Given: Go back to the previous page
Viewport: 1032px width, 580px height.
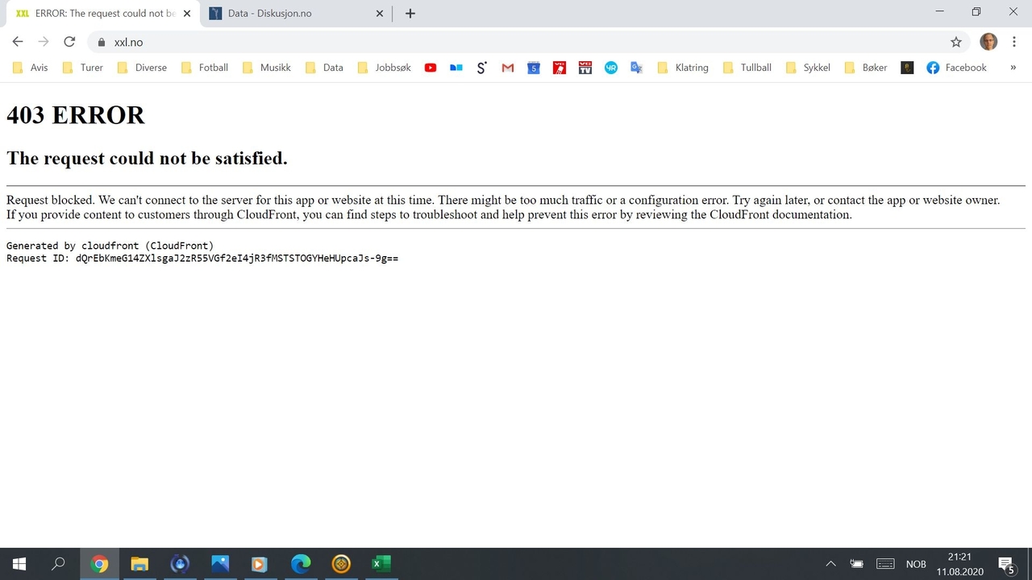Looking at the screenshot, I should pyautogui.click(x=18, y=42).
